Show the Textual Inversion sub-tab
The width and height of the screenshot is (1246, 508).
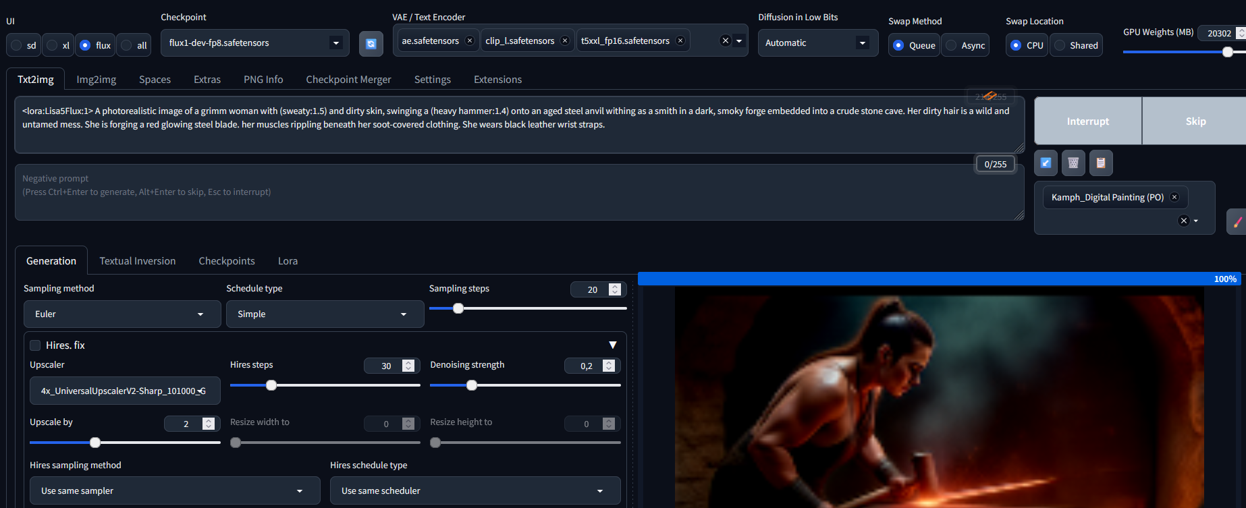click(x=138, y=261)
